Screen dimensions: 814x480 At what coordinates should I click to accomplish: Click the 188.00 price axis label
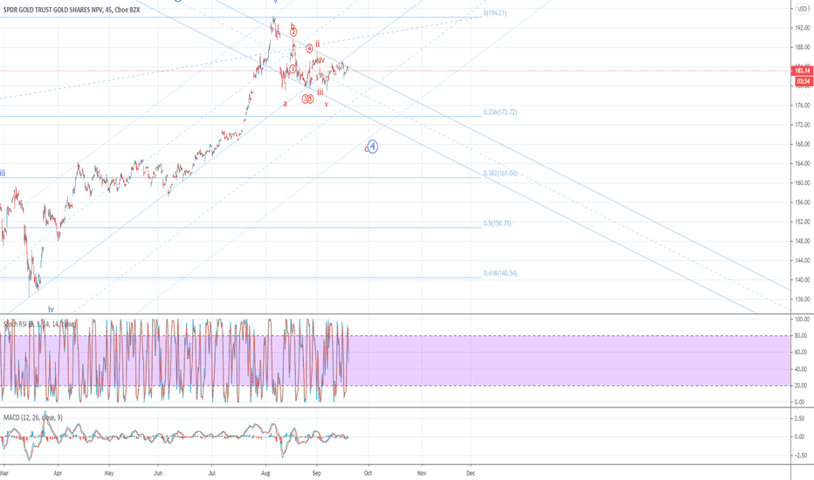click(802, 47)
